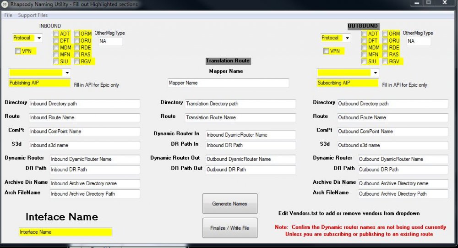Click the Outbound Archive Directory name field
The image size is (458, 248).
403,184
